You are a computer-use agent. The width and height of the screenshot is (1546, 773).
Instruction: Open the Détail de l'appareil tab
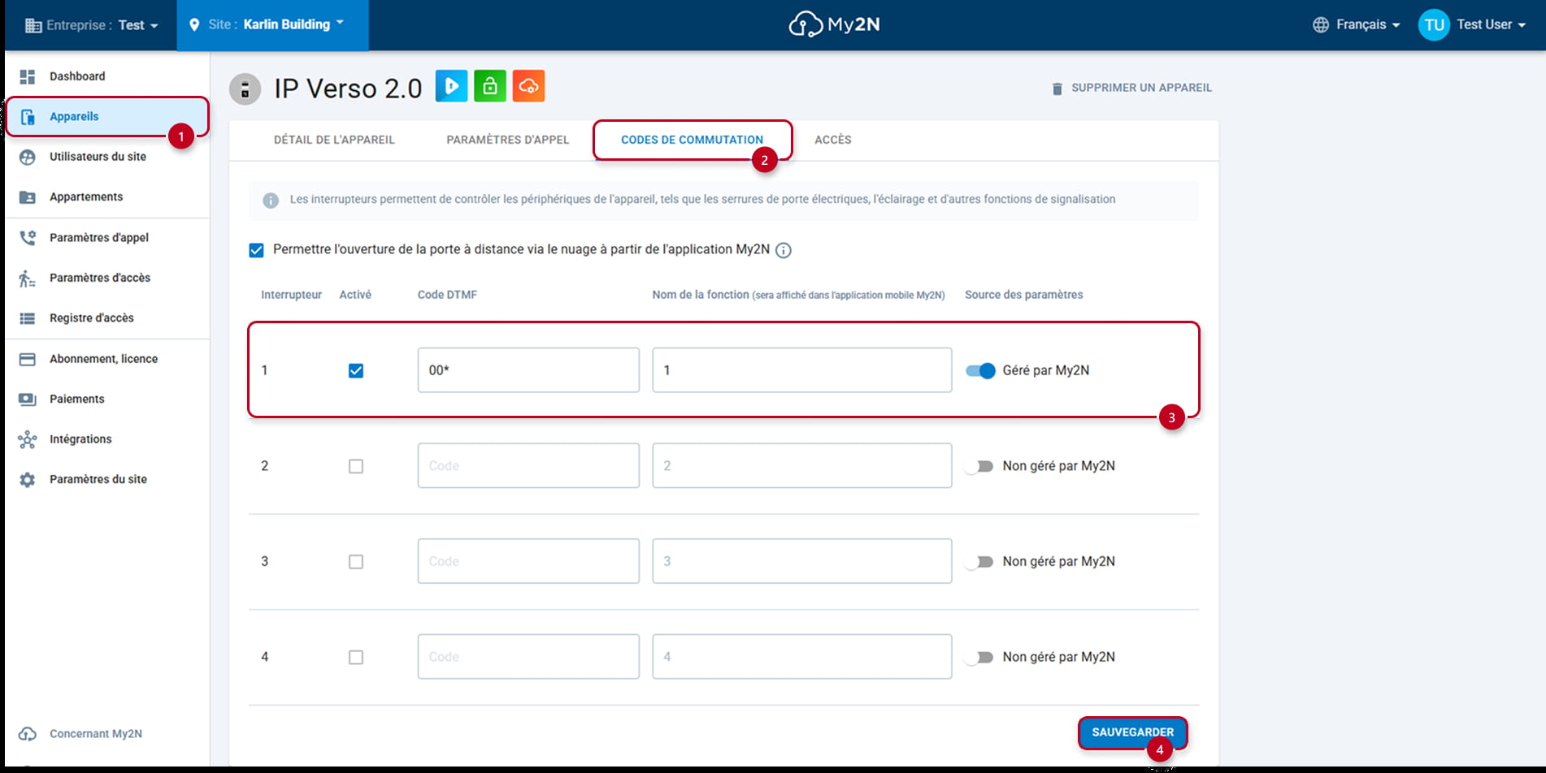[x=334, y=140]
